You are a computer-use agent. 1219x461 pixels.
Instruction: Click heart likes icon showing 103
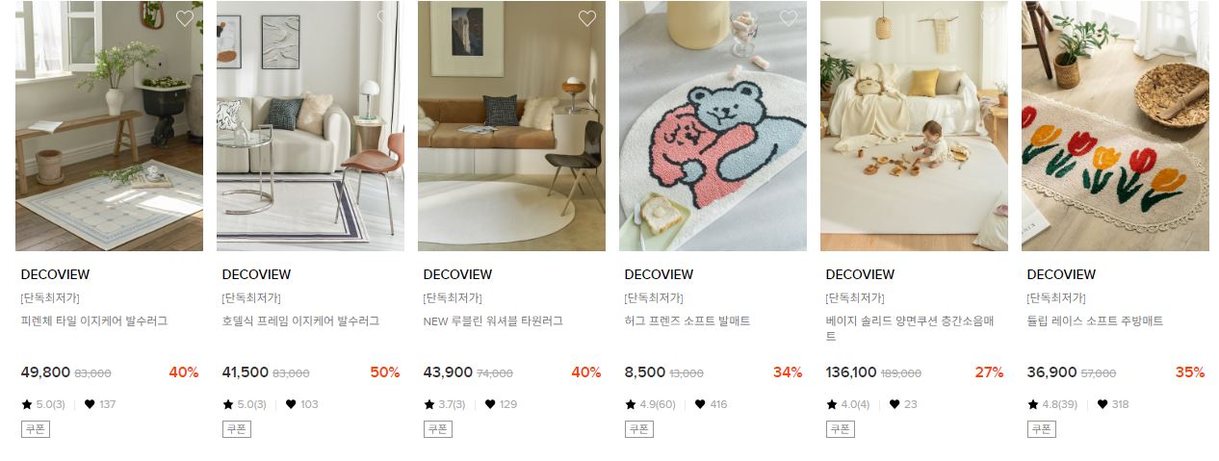[291, 404]
